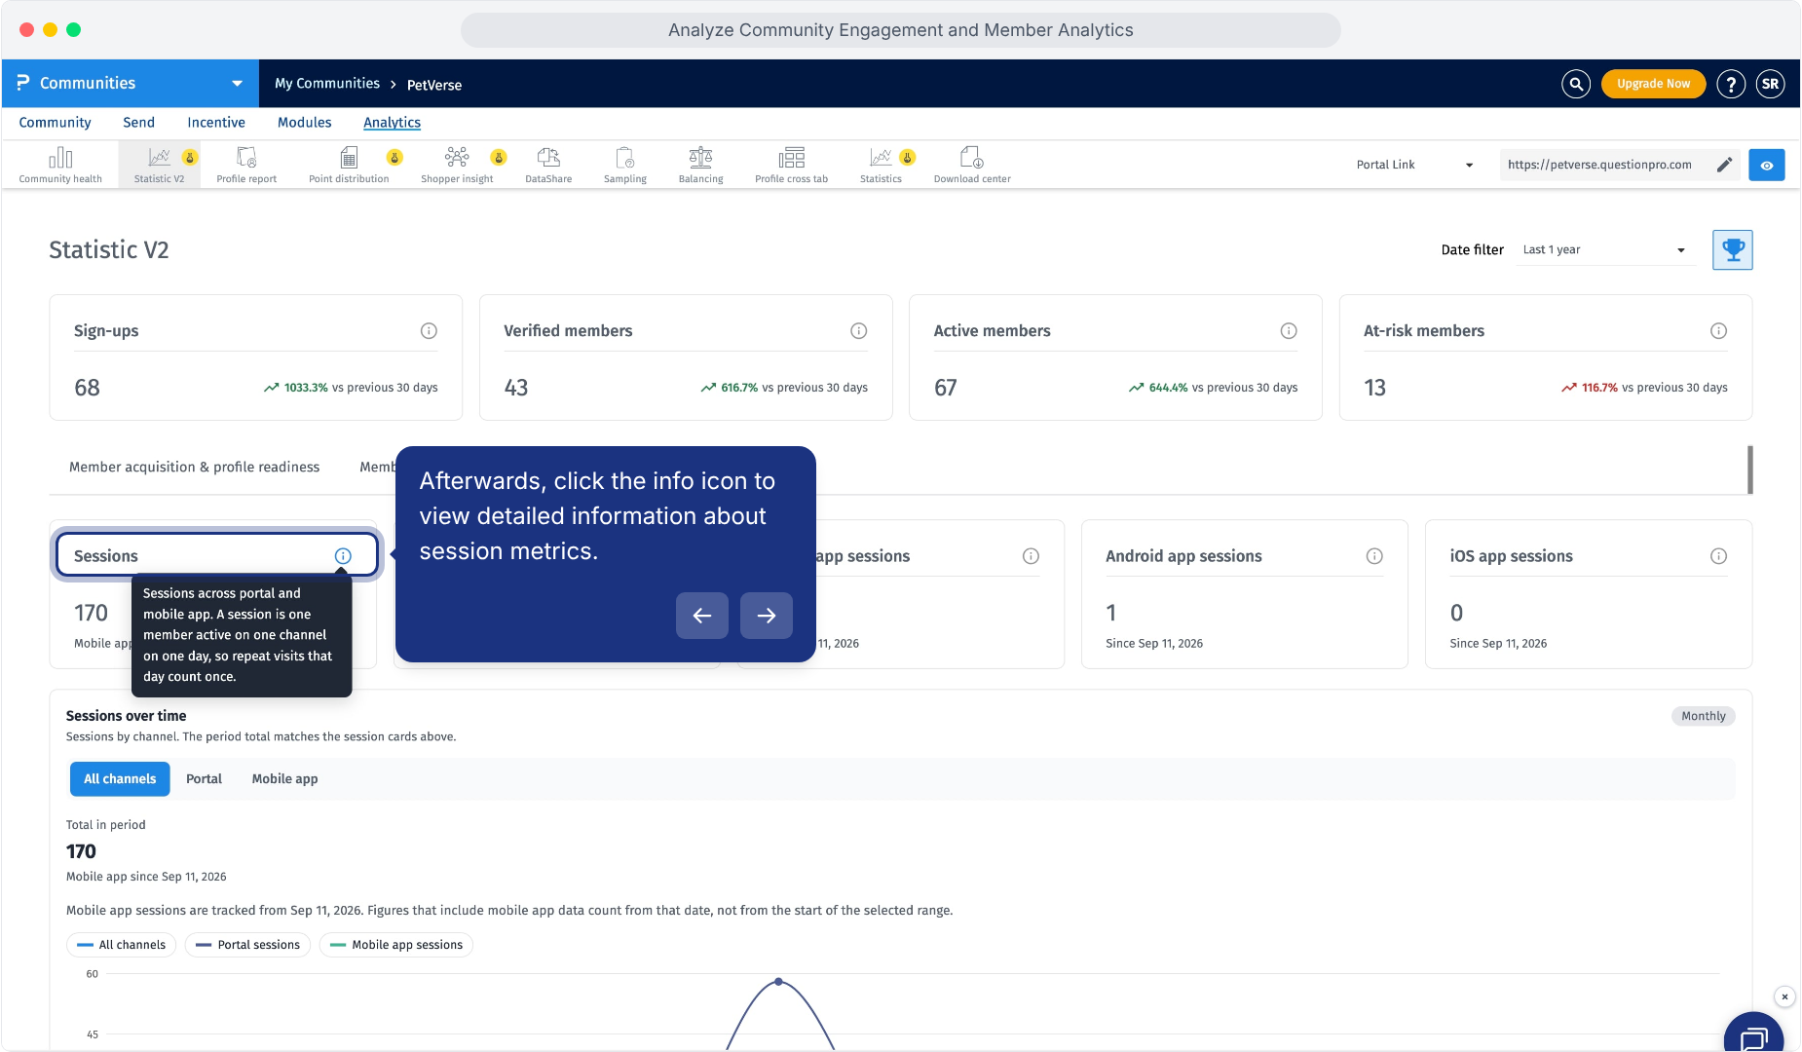
Task: Show info for Sign-ups card
Action: (x=429, y=331)
